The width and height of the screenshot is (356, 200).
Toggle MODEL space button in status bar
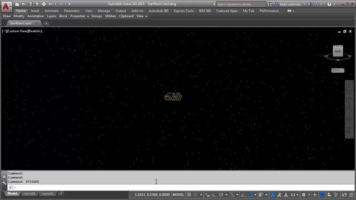tap(178, 194)
